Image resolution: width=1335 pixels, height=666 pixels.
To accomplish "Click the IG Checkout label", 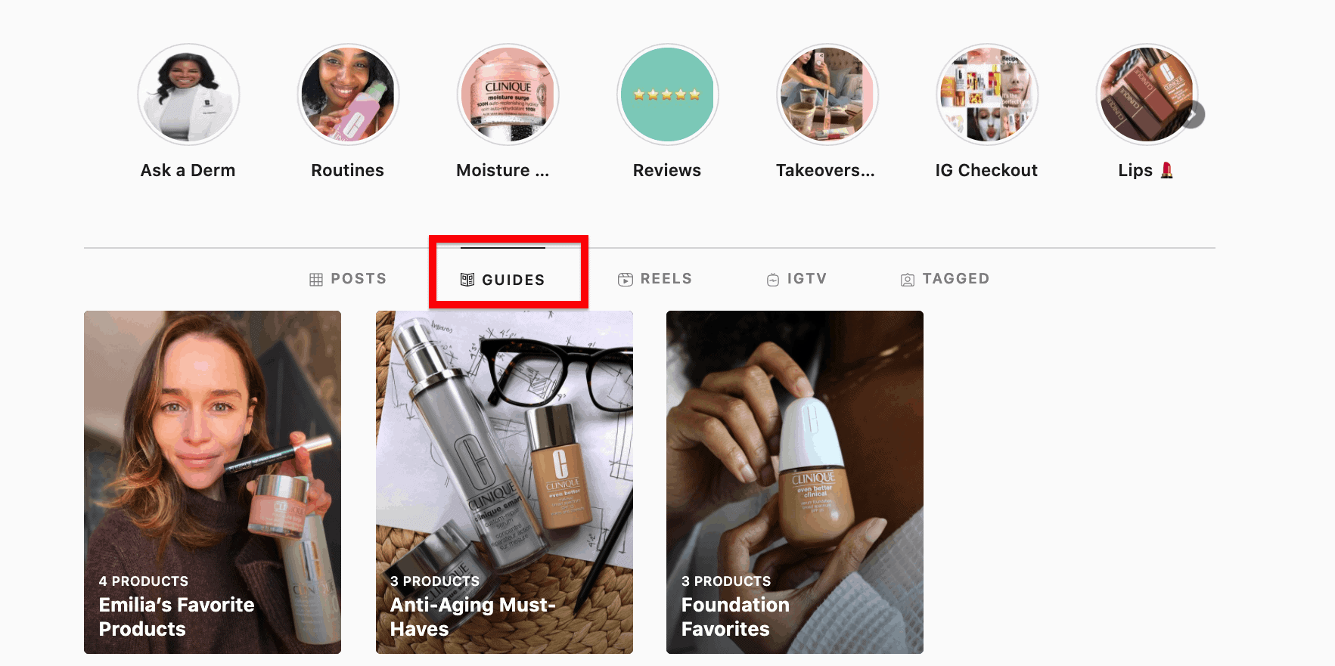I will coord(986,171).
